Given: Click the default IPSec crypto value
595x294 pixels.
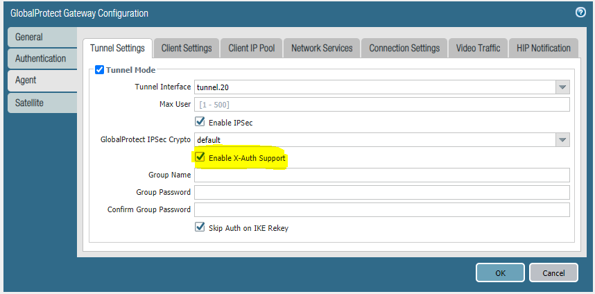Looking at the screenshot, I should [x=209, y=140].
